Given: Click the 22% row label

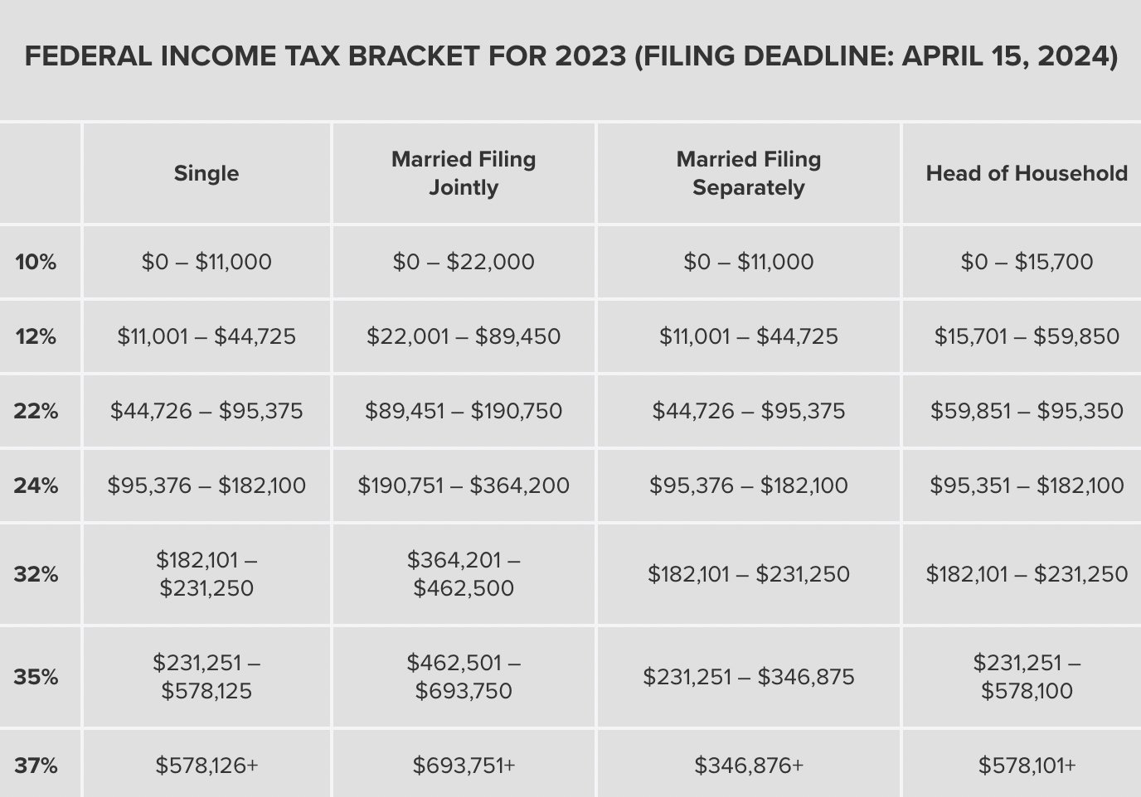Looking at the screenshot, I should pos(36,411).
